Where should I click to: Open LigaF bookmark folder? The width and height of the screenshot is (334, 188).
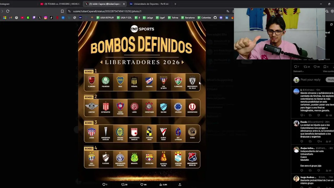(160, 18)
